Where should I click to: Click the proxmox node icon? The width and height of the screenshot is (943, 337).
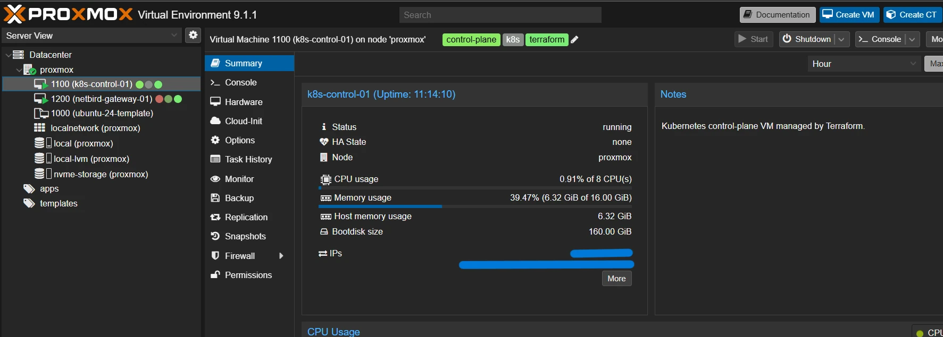pos(30,70)
